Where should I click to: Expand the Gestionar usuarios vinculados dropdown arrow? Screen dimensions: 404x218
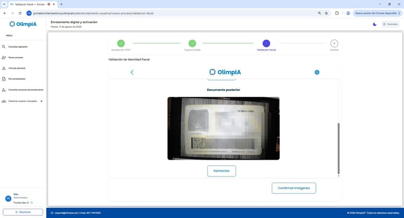(42, 101)
